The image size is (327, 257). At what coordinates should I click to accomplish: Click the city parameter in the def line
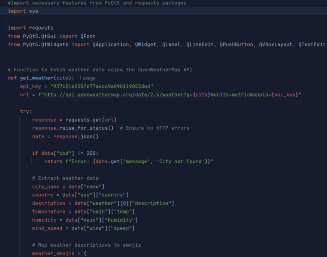[x=62, y=78]
